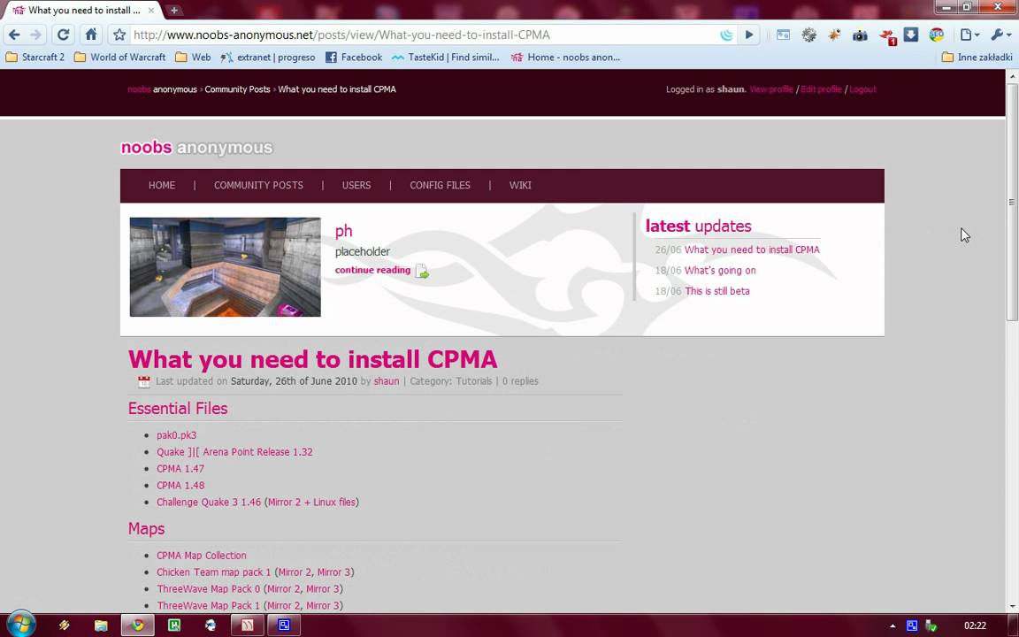Bookmark this page with the star

click(x=119, y=35)
